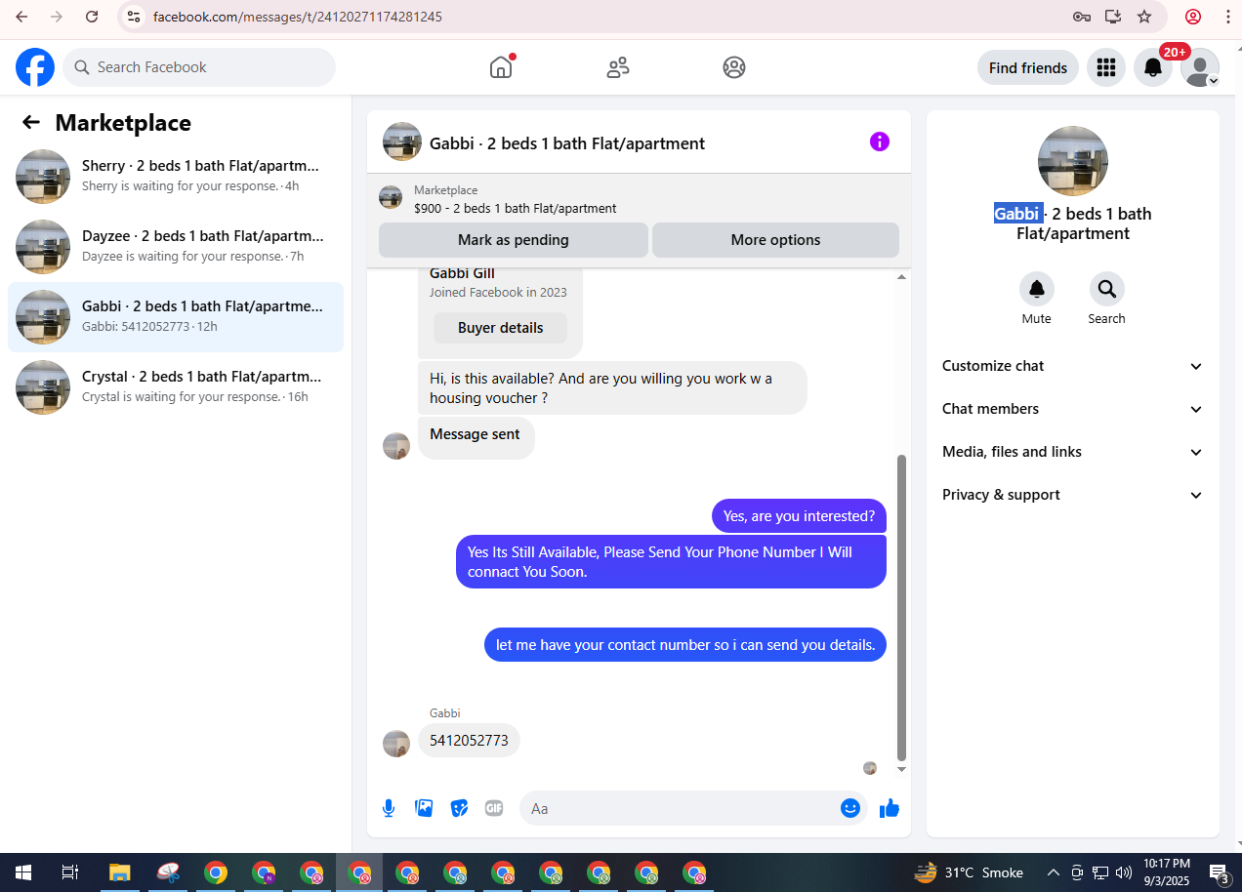Expand Privacy & support section
Viewport: 1242px width, 892px height.
click(1073, 495)
